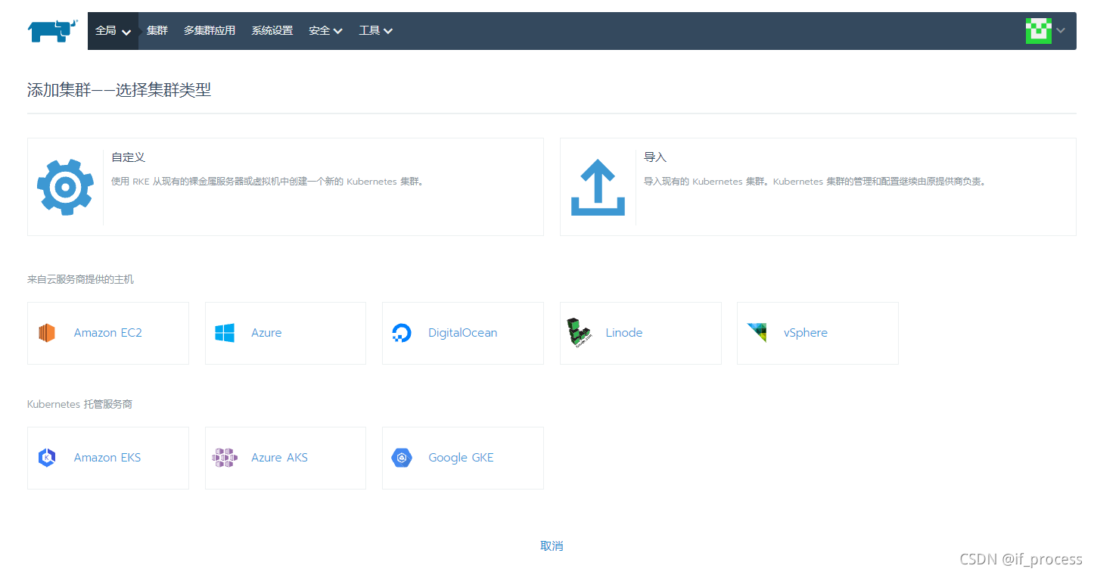
Task: Click the custom cluster gear icon
Action: [x=65, y=187]
